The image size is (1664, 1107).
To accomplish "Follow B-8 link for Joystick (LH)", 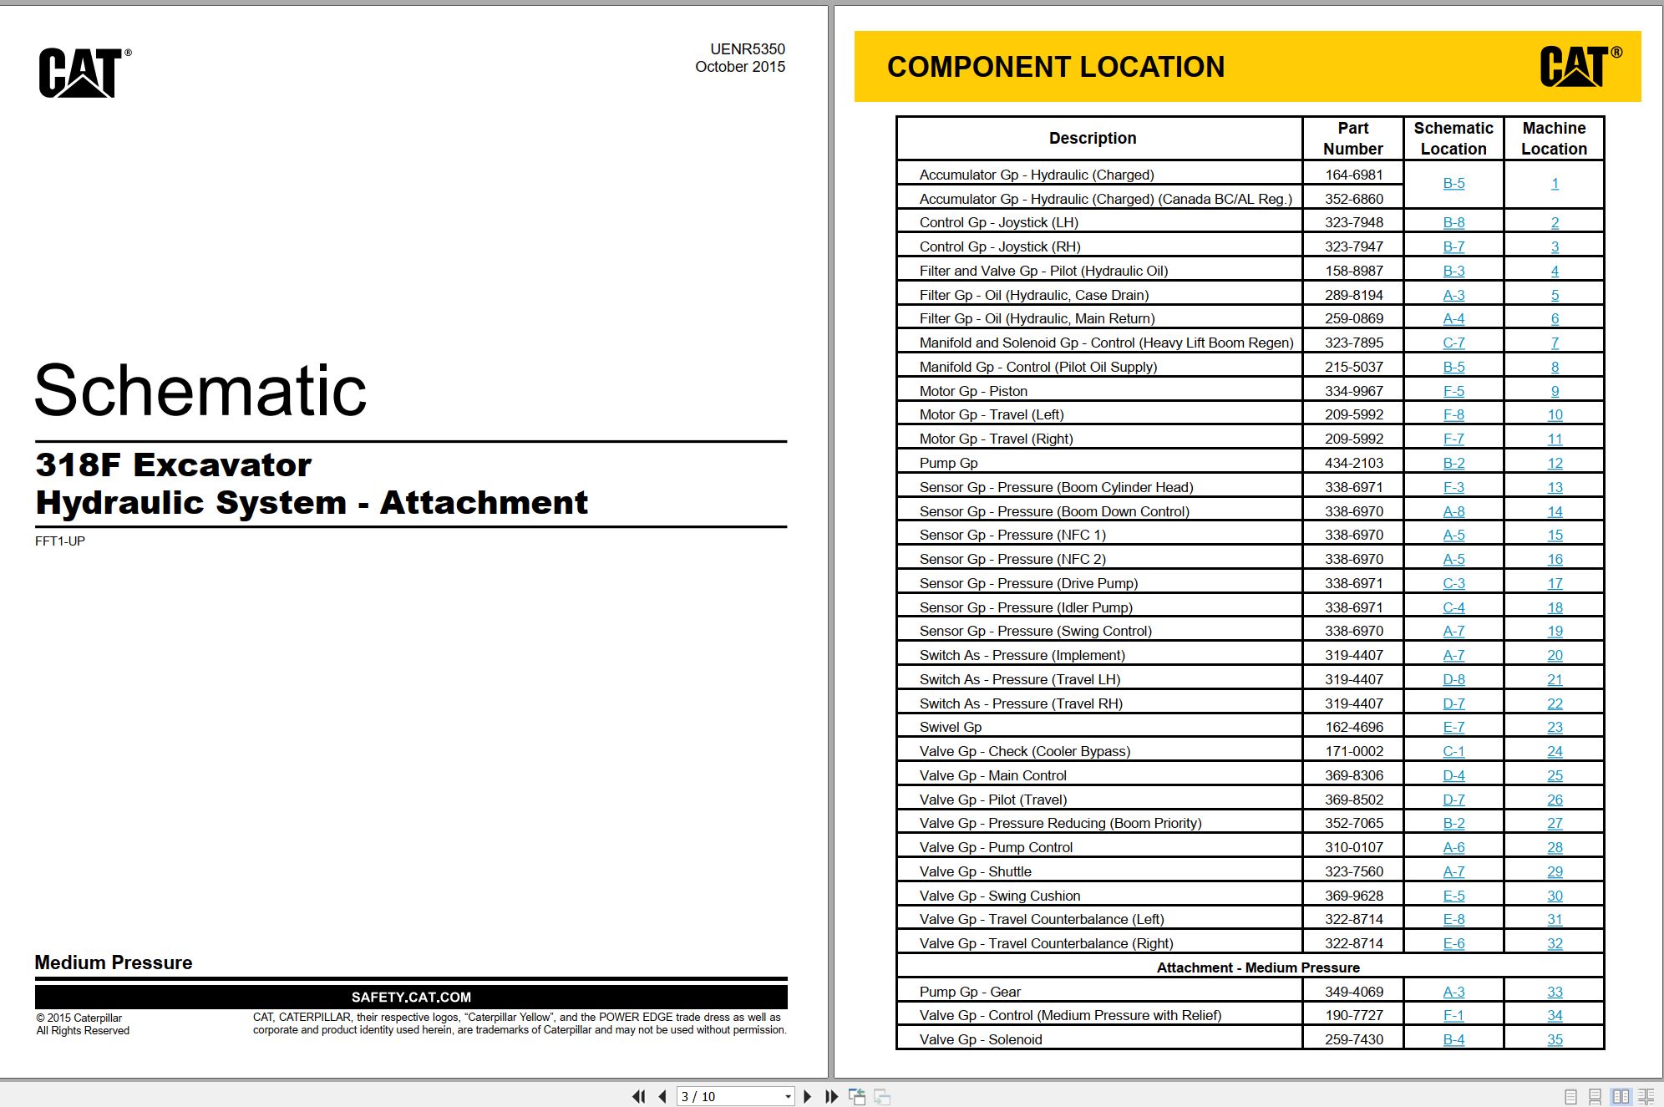I will [1453, 222].
